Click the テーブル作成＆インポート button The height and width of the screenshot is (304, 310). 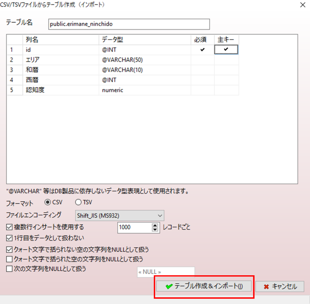click(204, 286)
